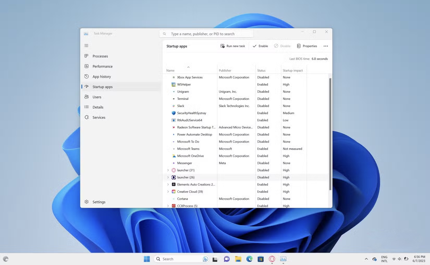Expand the Creative Cloud (39) group

click(168, 191)
